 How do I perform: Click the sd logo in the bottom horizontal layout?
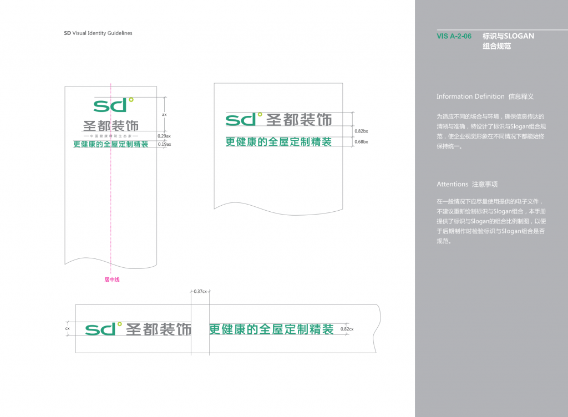[x=104, y=329]
